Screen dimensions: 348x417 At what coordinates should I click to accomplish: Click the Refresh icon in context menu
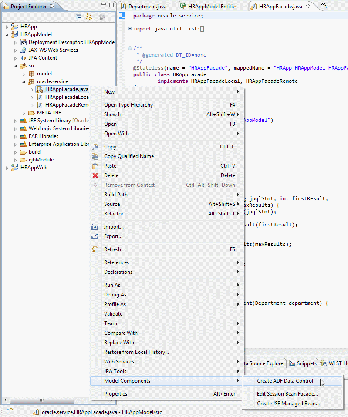95,249
